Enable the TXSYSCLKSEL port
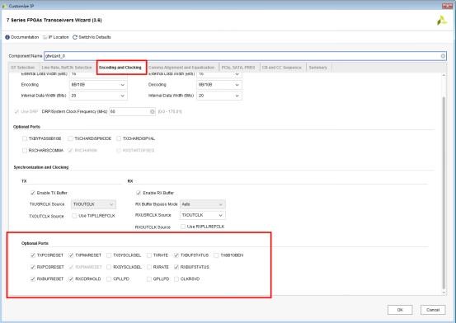Screen dimensions: 456x323 (x=109, y=255)
